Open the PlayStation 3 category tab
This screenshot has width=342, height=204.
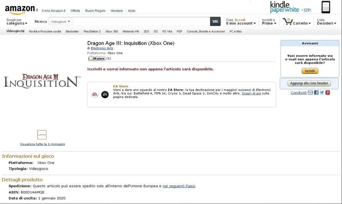click(x=92, y=31)
